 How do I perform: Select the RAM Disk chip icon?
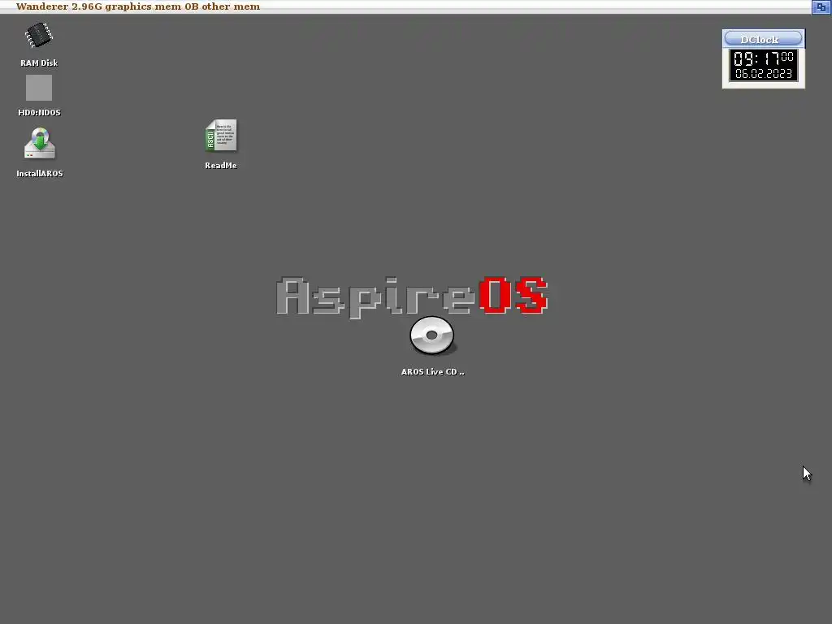39,35
